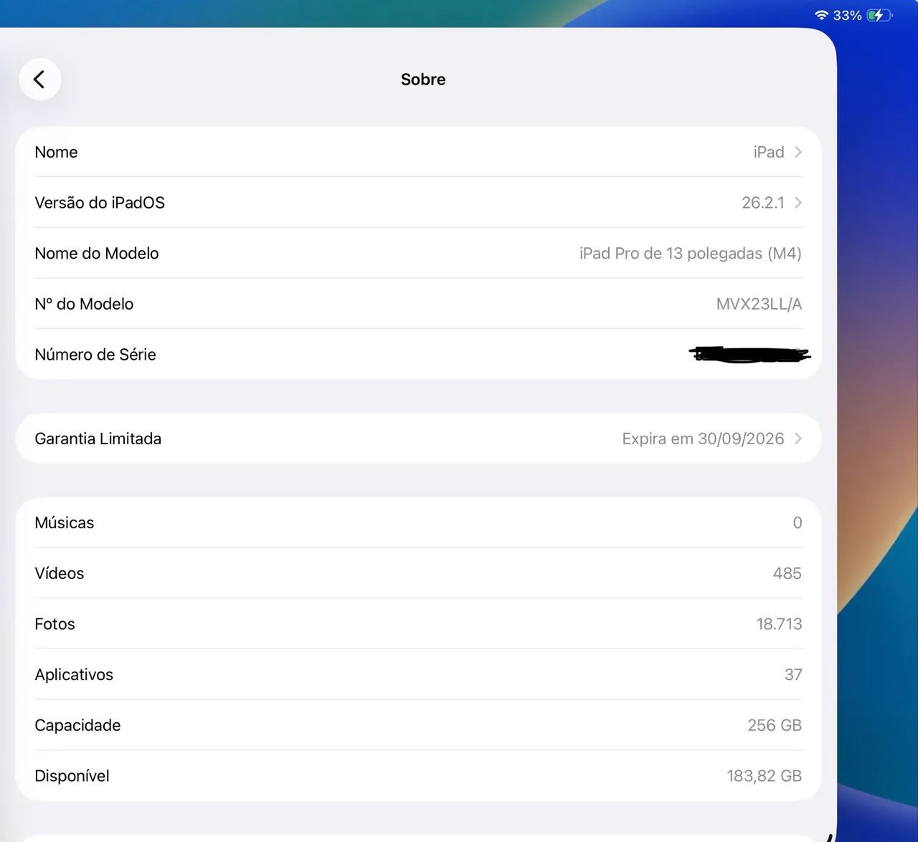
Task: Select the Aplicativos count 37
Action: pos(793,675)
